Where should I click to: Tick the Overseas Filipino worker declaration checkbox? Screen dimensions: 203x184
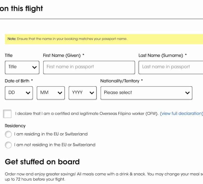[x=8, y=114]
